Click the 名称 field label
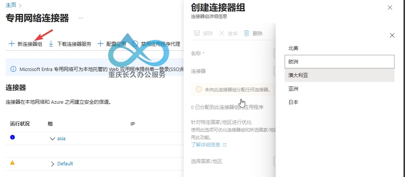Screen dimensions: 405x177 click(x=196, y=53)
